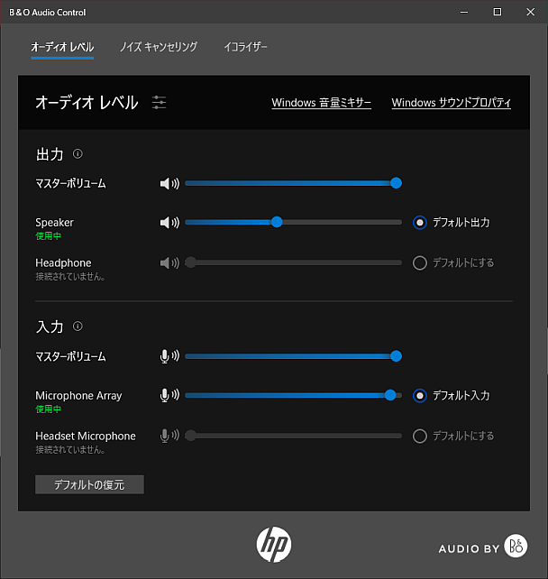This screenshot has width=548, height=579.
Task: Minimize the B&O Audio Control window
Action: [x=464, y=13]
